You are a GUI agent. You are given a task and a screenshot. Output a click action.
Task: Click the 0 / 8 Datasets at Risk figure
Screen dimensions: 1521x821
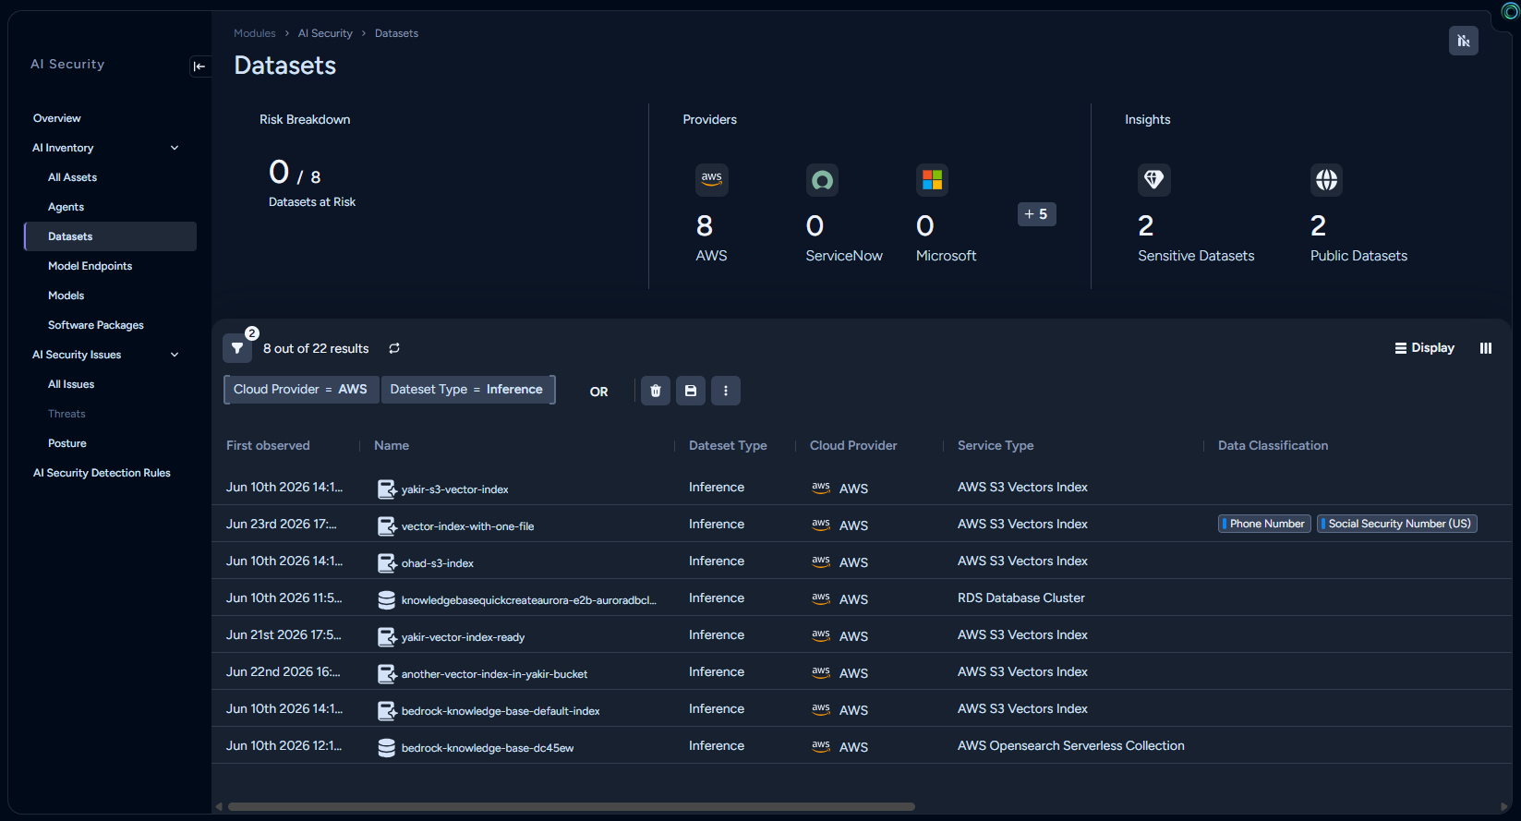click(312, 182)
